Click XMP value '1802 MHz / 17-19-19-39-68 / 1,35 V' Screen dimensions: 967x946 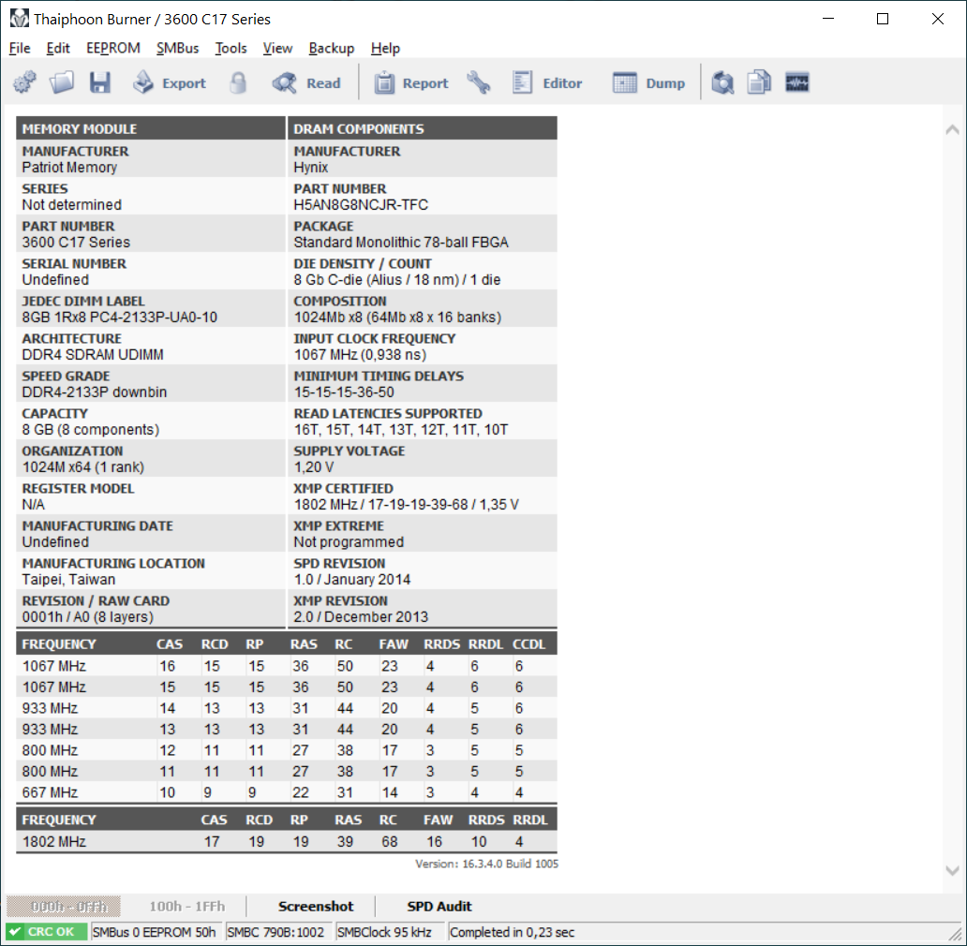point(407,505)
